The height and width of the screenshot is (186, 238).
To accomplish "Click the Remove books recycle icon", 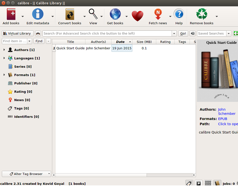I will (x=202, y=14).
